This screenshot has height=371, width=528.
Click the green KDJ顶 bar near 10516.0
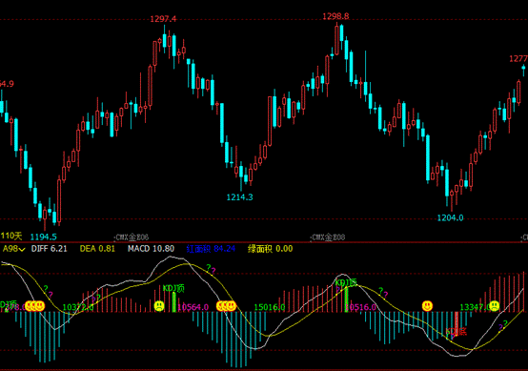pyautogui.click(x=346, y=299)
